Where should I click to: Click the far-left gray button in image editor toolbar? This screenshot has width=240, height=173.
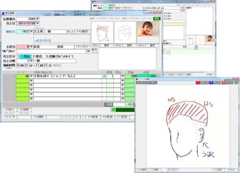(141, 82)
